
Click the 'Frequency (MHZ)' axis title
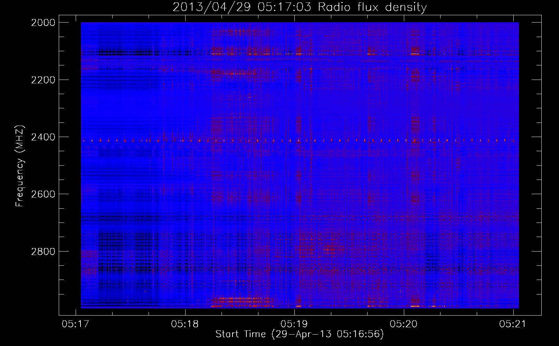click(x=20, y=166)
